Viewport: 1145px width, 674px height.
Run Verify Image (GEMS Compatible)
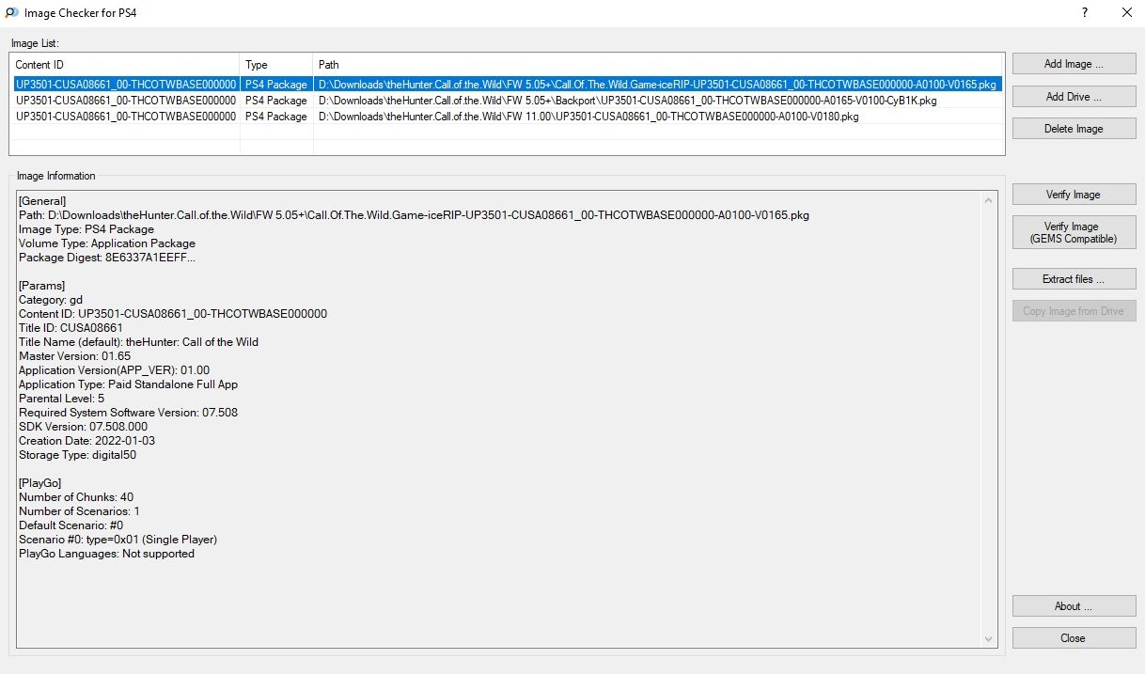(x=1074, y=232)
